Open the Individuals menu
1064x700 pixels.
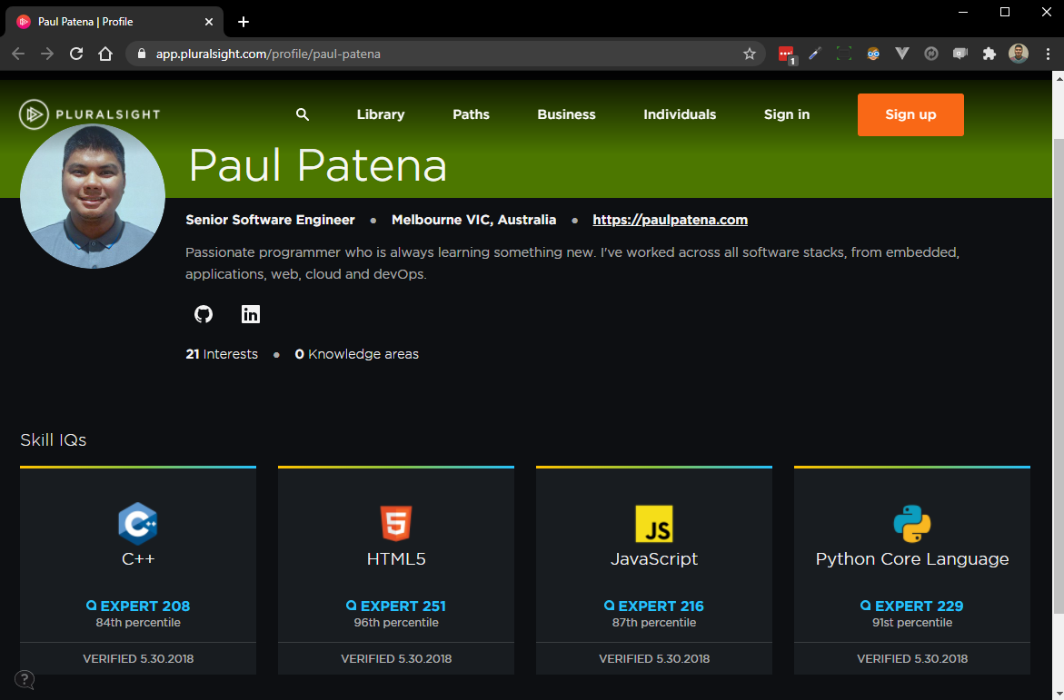680,114
